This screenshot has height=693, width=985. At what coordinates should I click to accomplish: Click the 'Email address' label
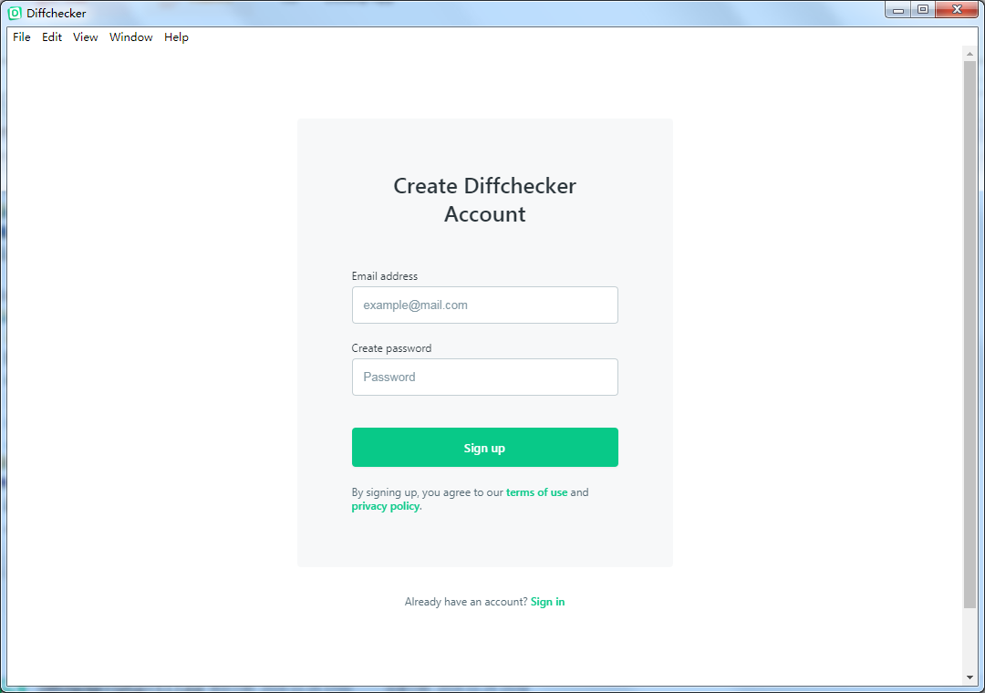coord(385,276)
